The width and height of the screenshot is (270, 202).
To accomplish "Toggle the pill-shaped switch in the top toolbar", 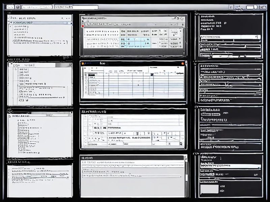I will pyautogui.click(x=251, y=7).
